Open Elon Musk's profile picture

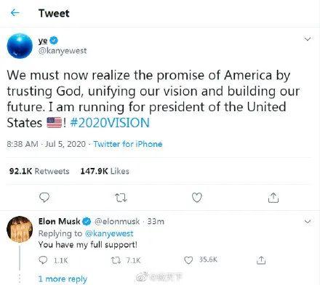[x=20, y=229]
